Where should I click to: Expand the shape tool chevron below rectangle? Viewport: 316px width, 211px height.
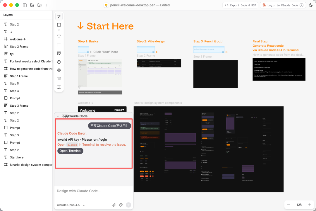tap(59, 30)
